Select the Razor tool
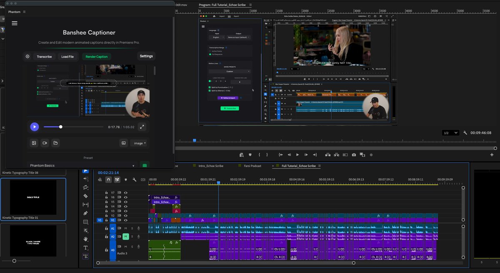Screen dimensions: 500x273 point(86,196)
